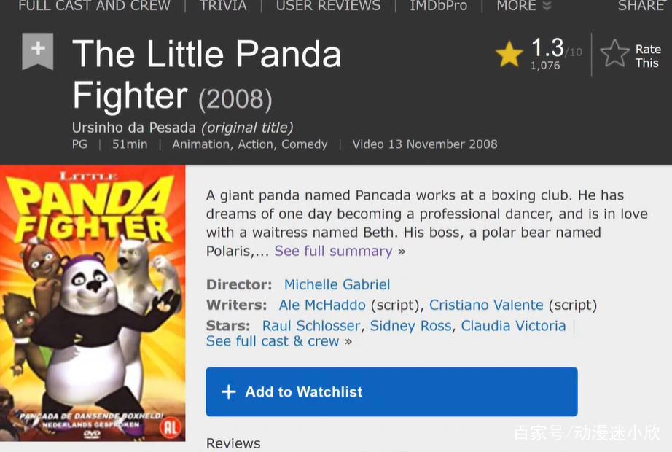Open FULL CAST AND CREW tab

(x=94, y=6)
